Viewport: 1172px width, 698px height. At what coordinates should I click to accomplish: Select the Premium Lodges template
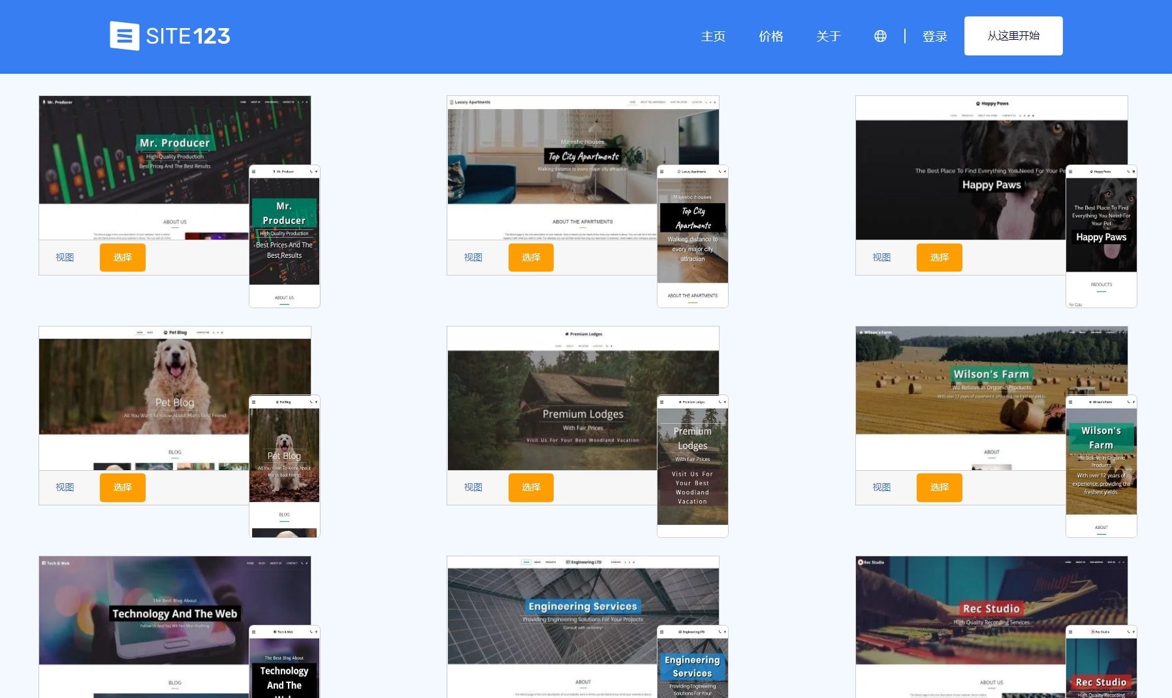530,487
